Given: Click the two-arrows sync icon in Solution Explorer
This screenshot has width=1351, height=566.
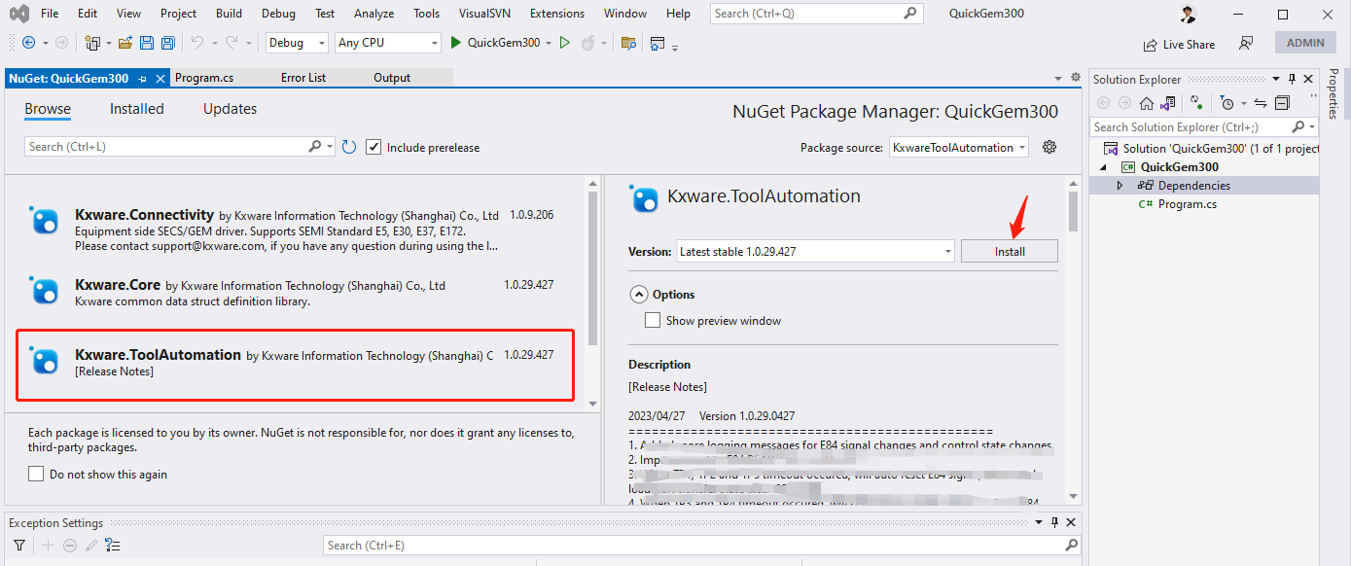Looking at the screenshot, I should coord(1261,103).
